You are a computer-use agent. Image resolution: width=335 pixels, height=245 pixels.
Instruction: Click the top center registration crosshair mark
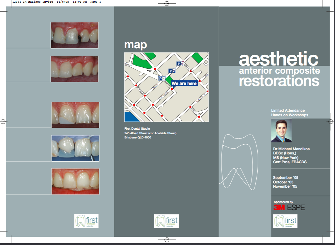(x=167, y=4)
